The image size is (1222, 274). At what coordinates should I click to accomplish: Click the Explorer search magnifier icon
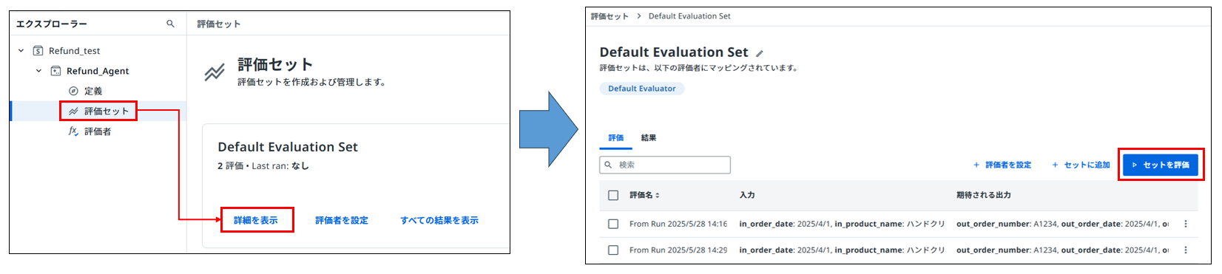(171, 24)
